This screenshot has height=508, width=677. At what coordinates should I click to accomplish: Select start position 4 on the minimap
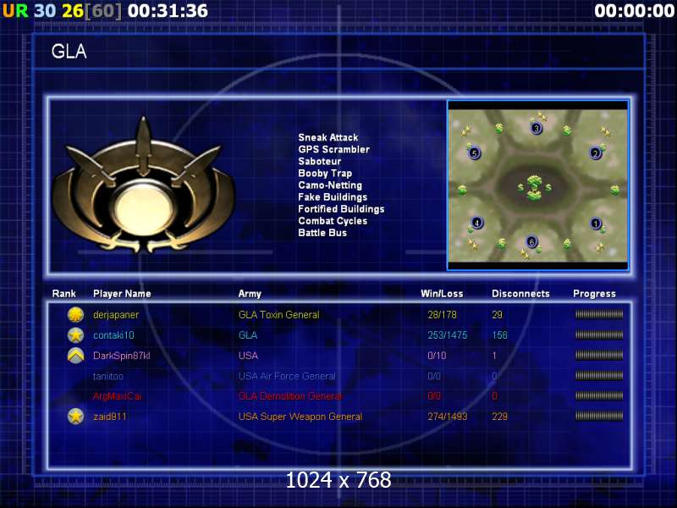pos(476,223)
